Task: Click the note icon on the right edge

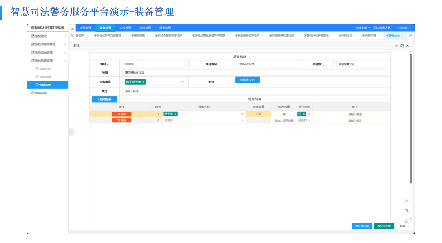Action: point(407,211)
